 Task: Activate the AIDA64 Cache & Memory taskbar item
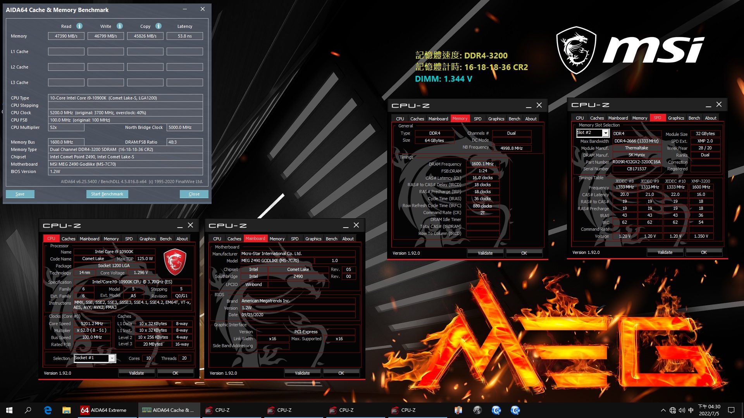169,410
